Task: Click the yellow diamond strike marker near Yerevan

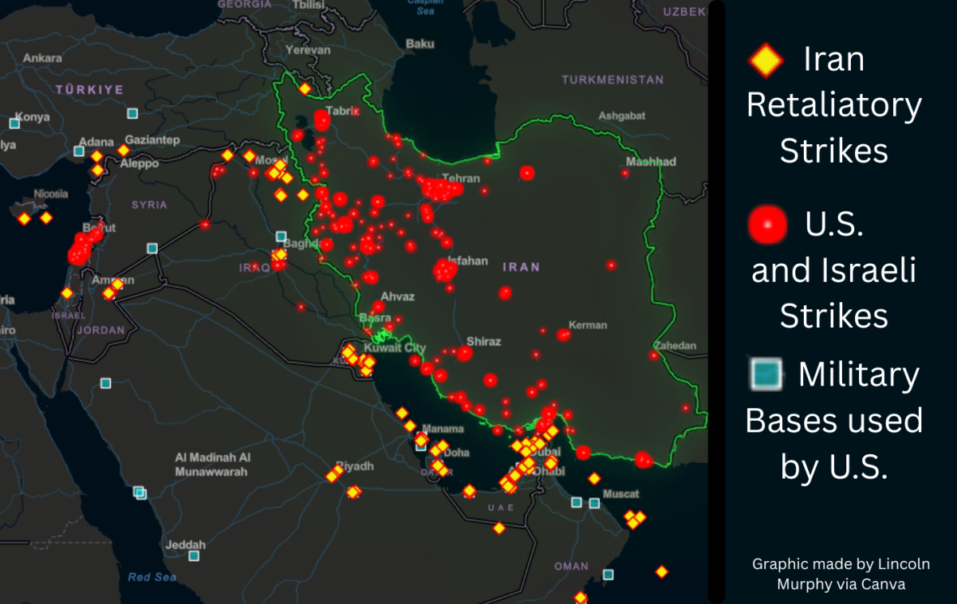Action: (305, 88)
